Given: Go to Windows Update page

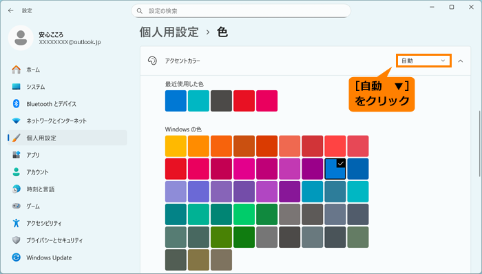Looking at the screenshot, I should 67,257.
